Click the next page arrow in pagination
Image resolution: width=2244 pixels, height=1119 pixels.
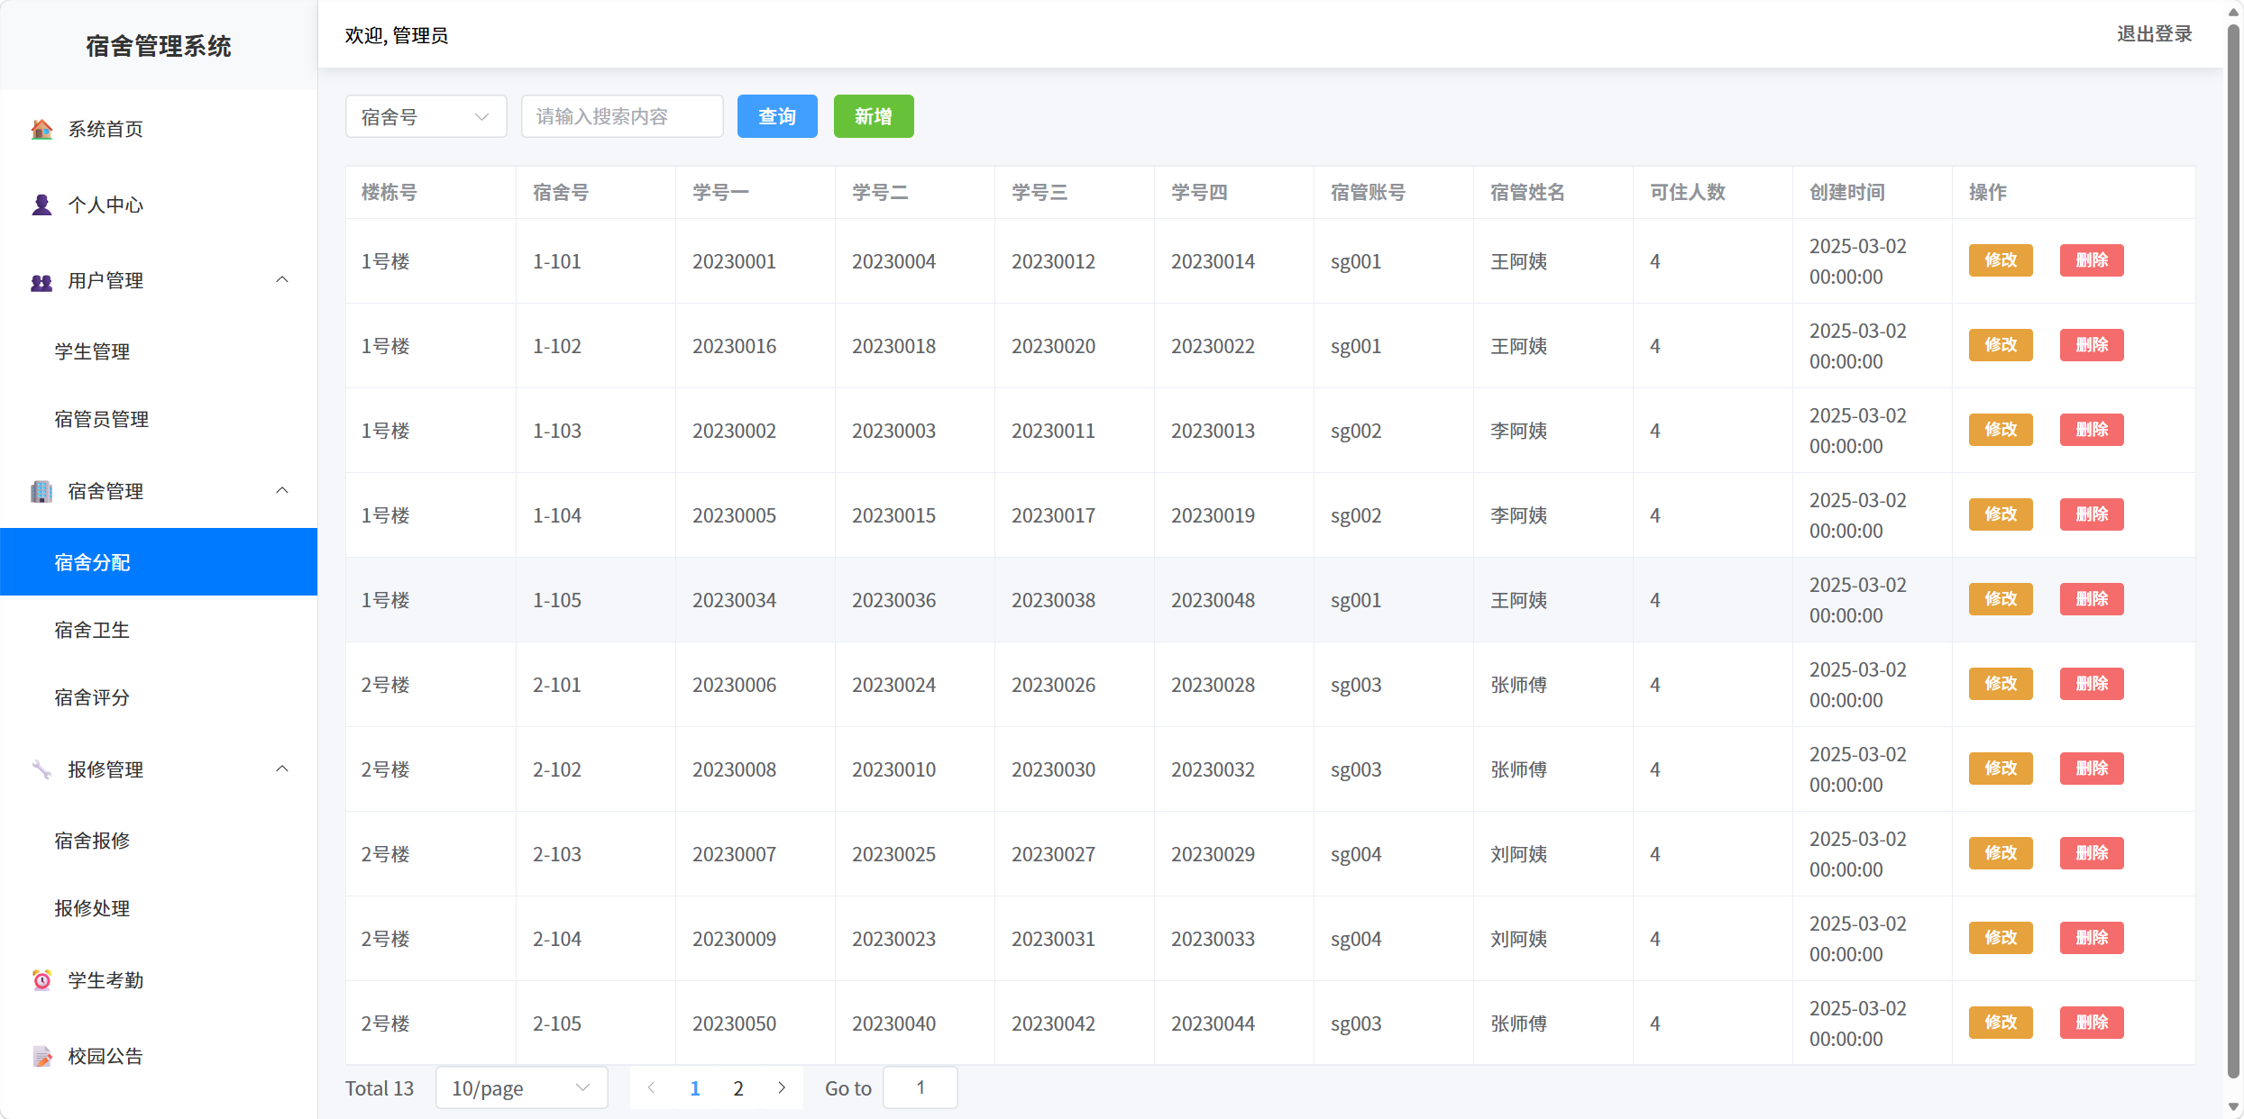click(781, 1087)
